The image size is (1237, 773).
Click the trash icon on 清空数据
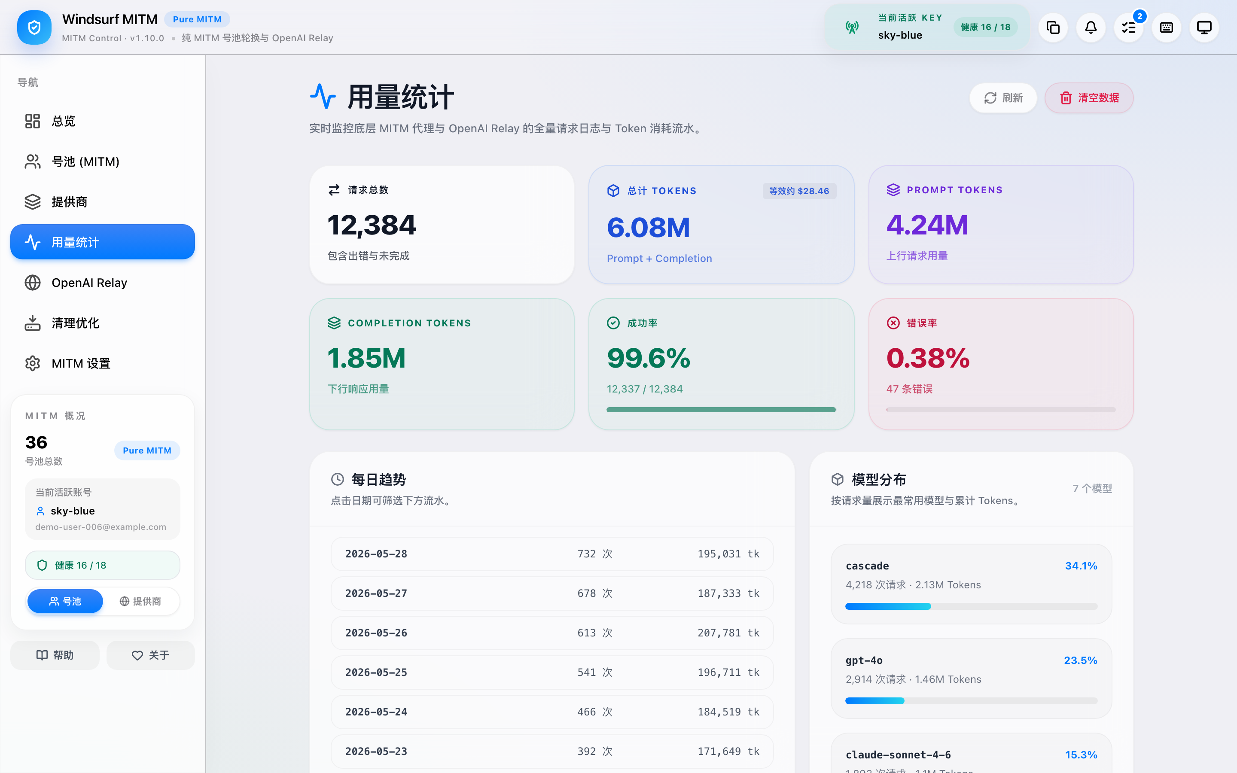click(x=1066, y=97)
